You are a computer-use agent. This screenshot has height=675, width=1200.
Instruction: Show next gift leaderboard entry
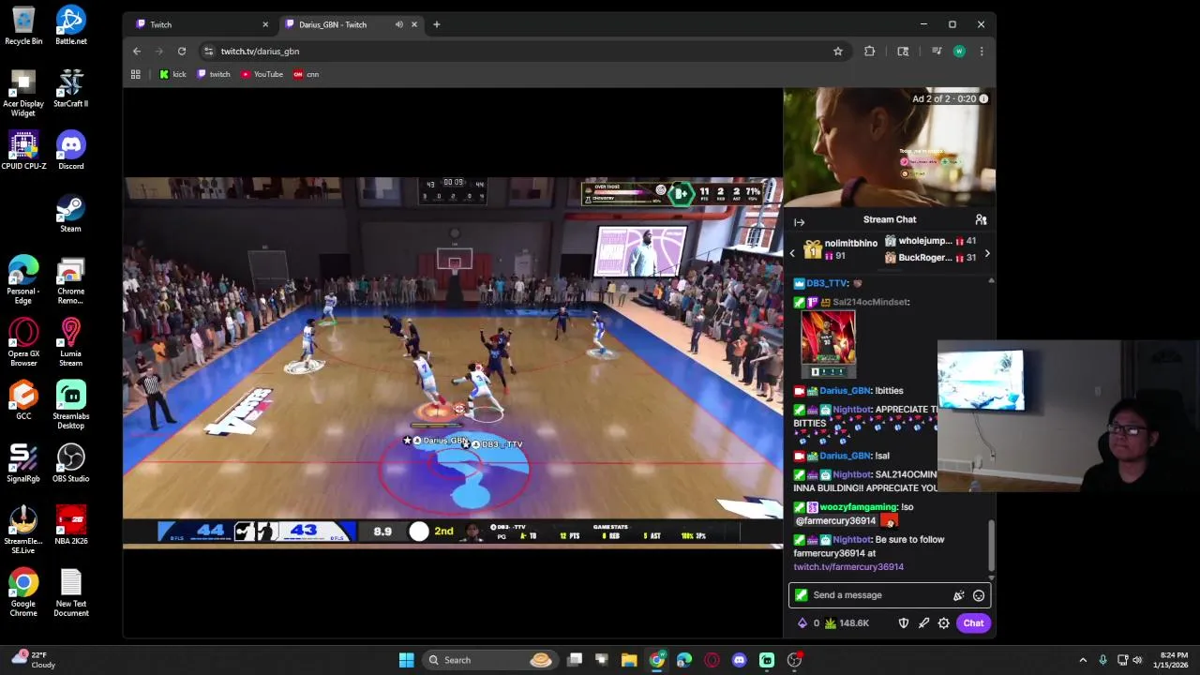click(986, 253)
